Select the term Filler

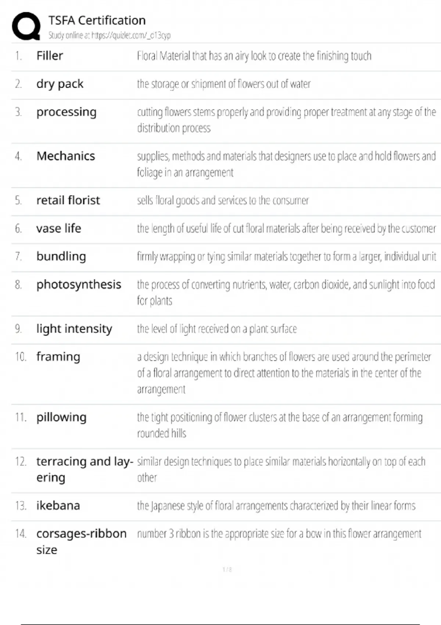click(50, 56)
